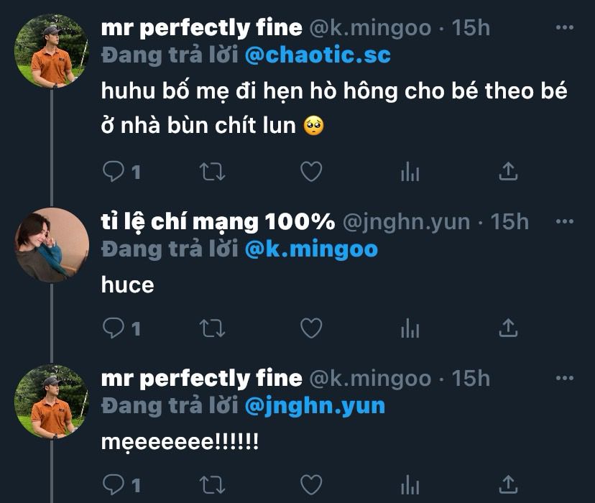This screenshot has height=503, width=595.
Task: Like the "mẹeeeeee!!!!!!" tweet
Action: (x=310, y=484)
